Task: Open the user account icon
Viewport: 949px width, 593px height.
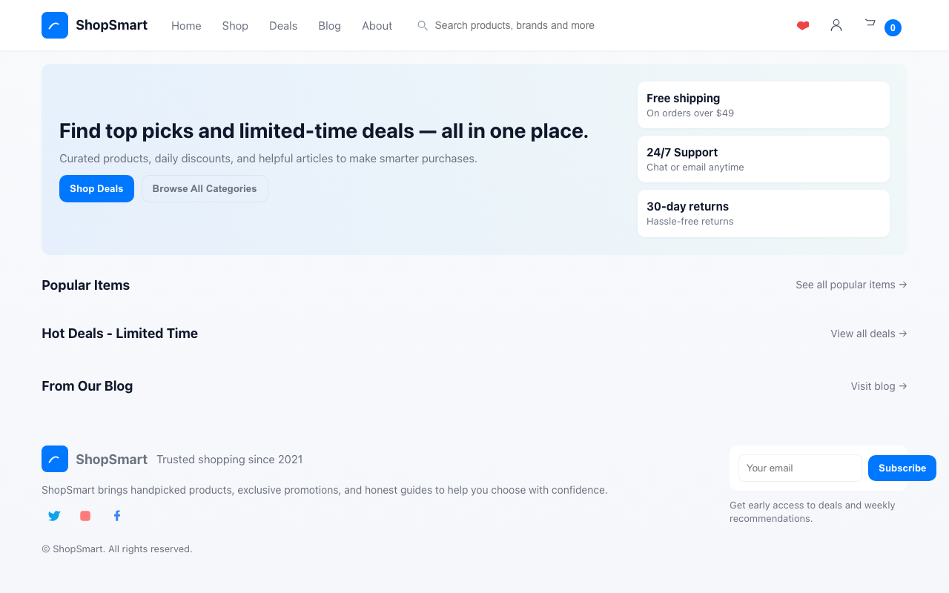Action: coord(836,25)
